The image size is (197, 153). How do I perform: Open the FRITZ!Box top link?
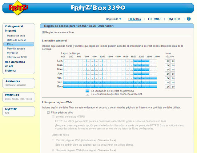(x=135, y=19)
